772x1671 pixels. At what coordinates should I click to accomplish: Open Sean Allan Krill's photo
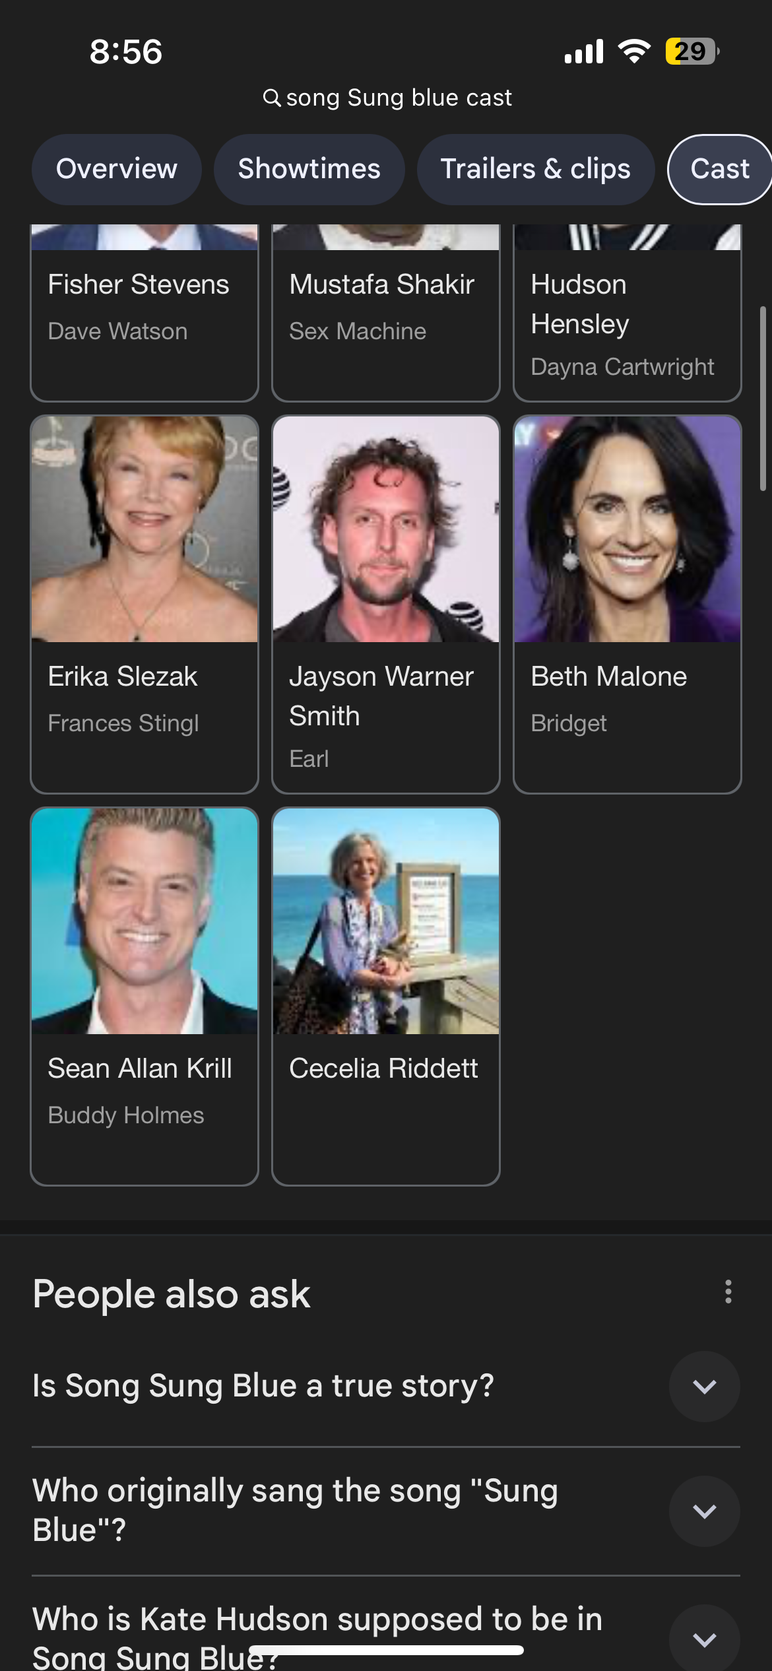click(145, 921)
